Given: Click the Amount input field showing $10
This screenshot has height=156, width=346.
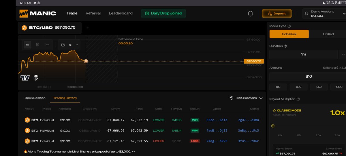Looking at the screenshot, I should coord(308,77).
